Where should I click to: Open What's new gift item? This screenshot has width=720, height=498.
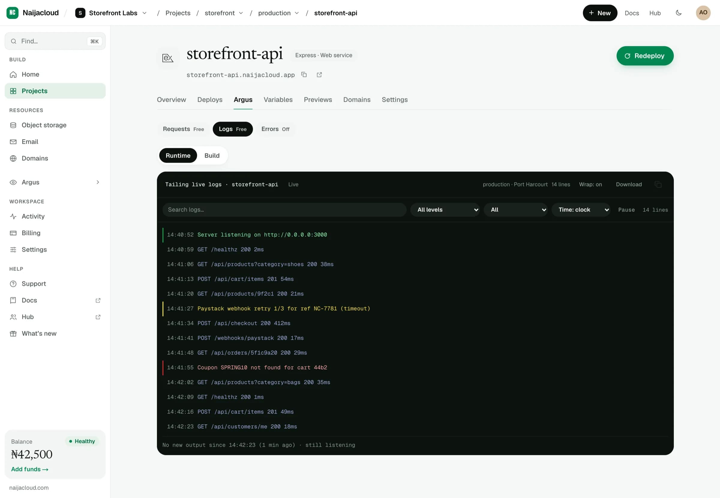coord(55,334)
